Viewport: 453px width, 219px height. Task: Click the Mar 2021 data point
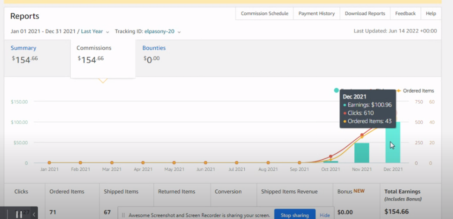112,163
